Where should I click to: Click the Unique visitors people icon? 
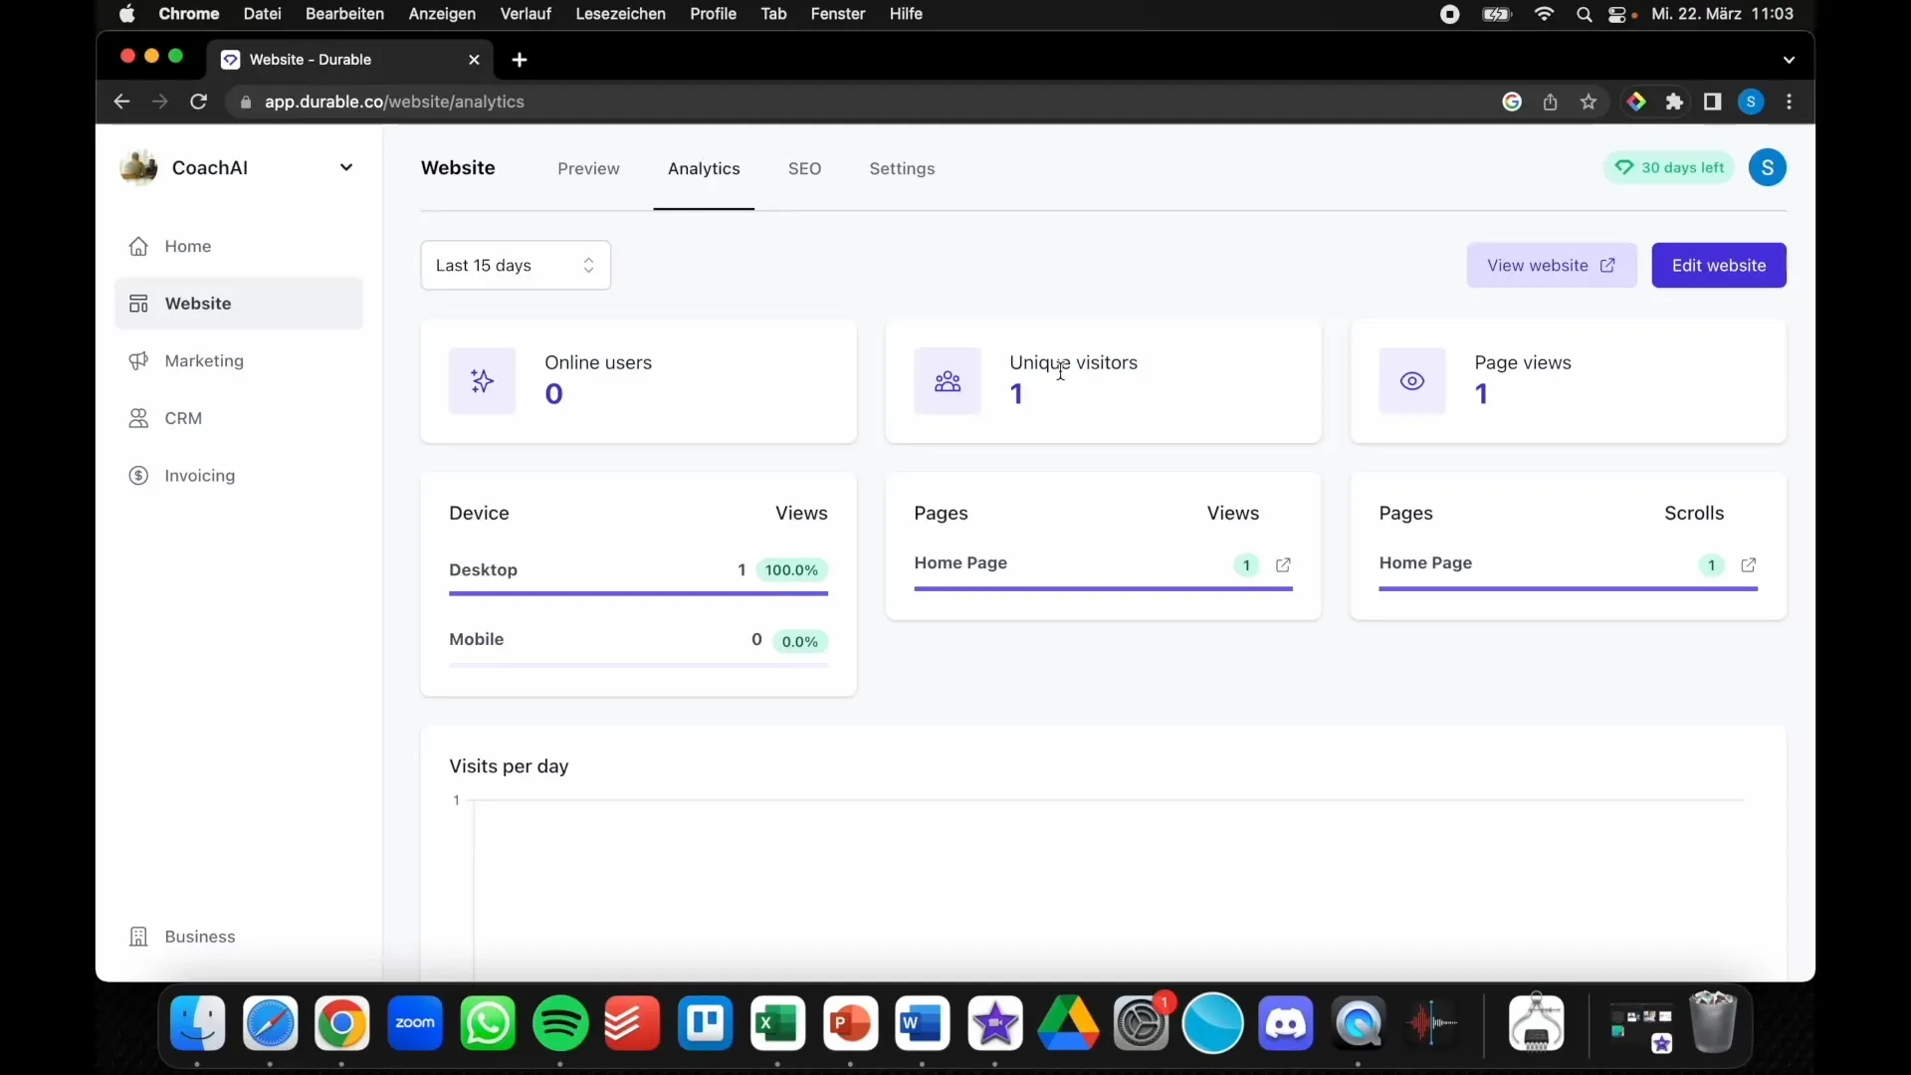(948, 381)
